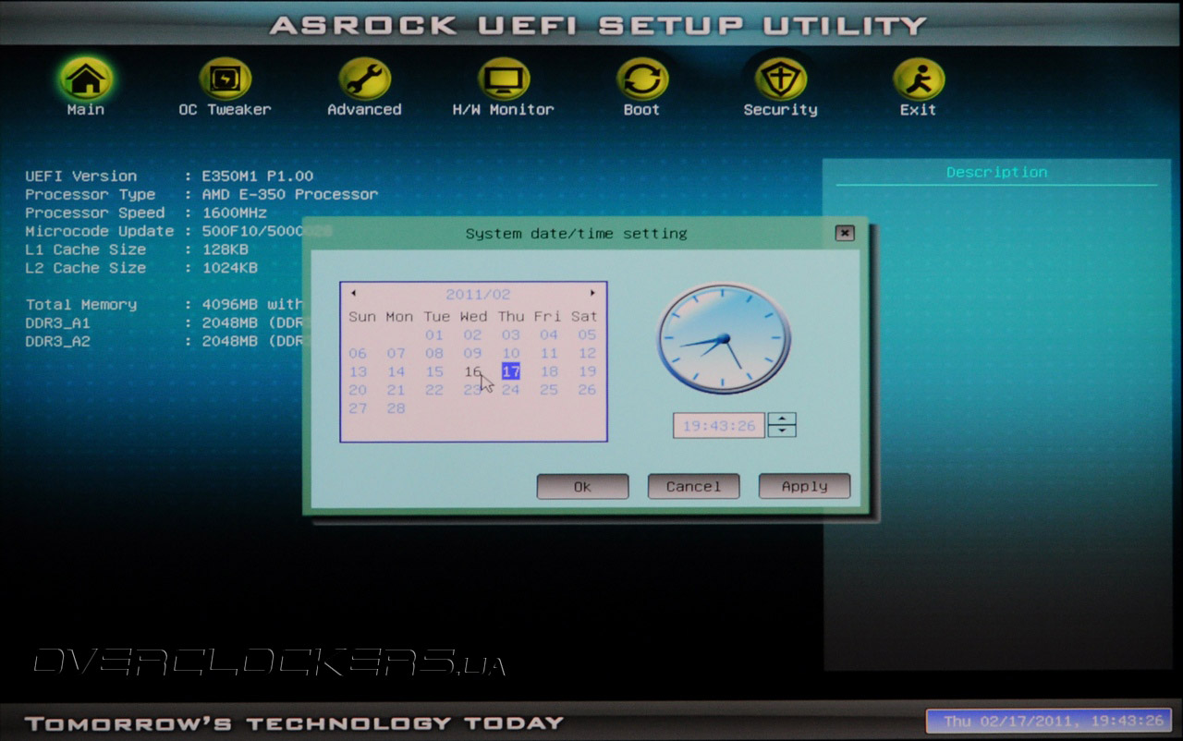
Task: Open the H/W Monitor screen icon
Action: 503,79
